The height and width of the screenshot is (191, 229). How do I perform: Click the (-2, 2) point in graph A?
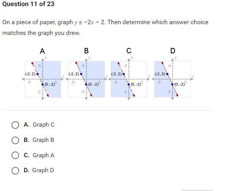click(x=38, y=74)
